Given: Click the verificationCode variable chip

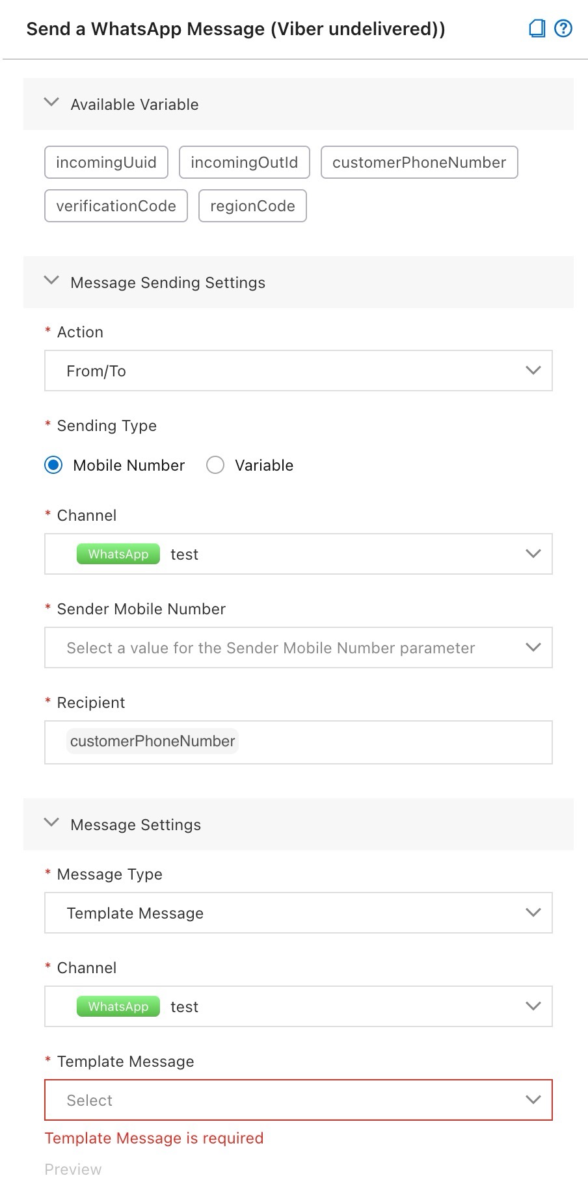Looking at the screenshot, I should (x=115, y=206).
